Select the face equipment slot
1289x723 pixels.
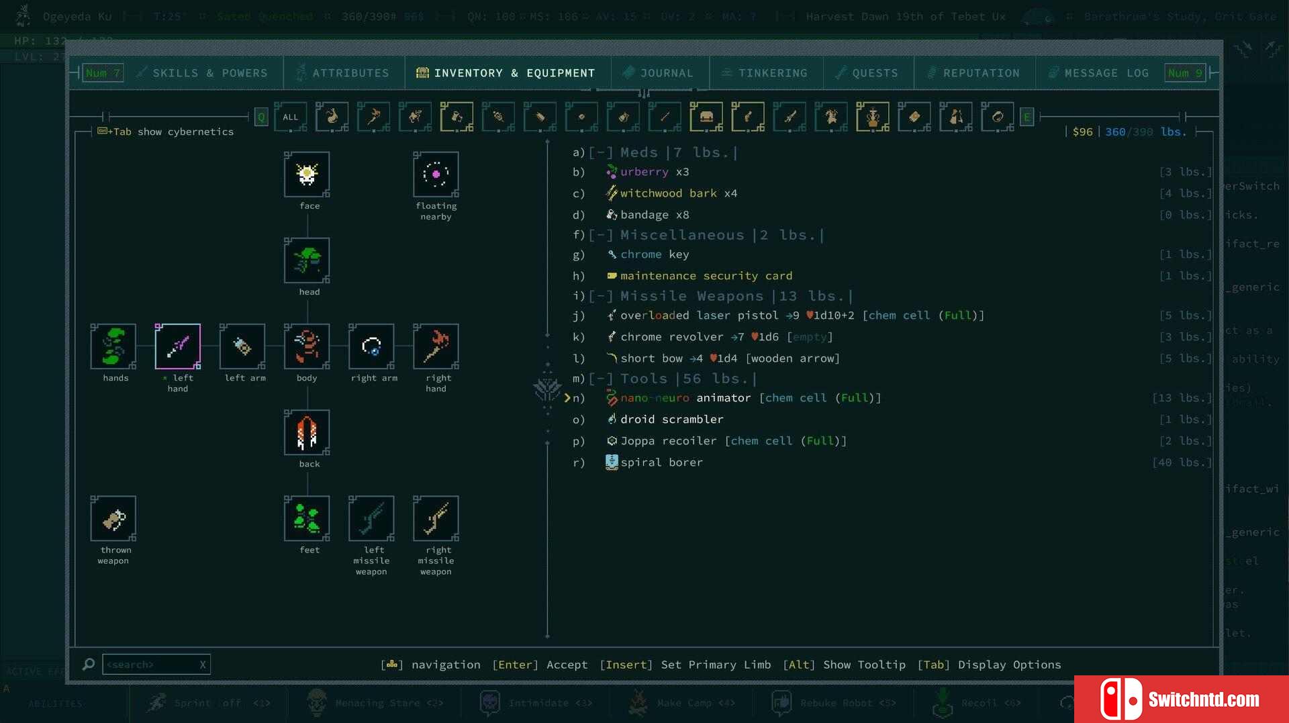(307, 174)
